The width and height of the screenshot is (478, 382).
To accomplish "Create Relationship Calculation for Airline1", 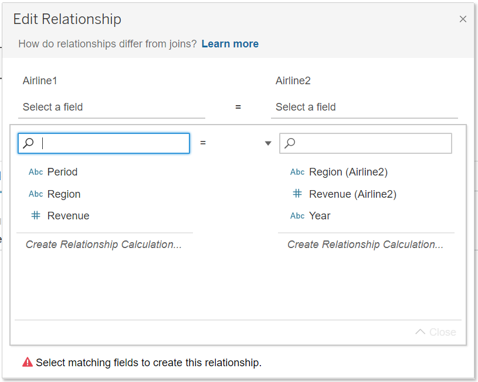I will (104, 245).
